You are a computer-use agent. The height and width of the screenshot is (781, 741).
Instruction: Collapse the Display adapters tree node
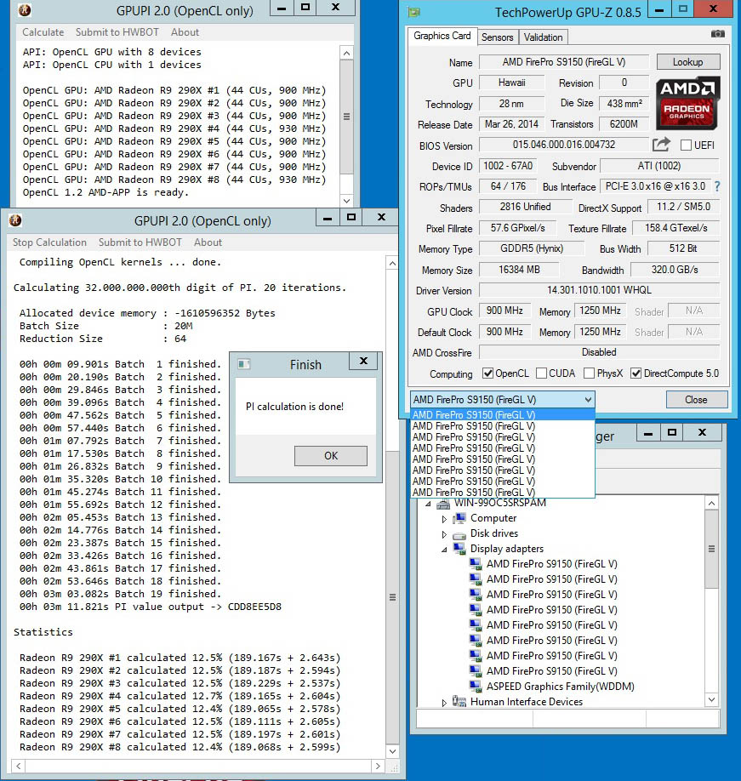444,549
